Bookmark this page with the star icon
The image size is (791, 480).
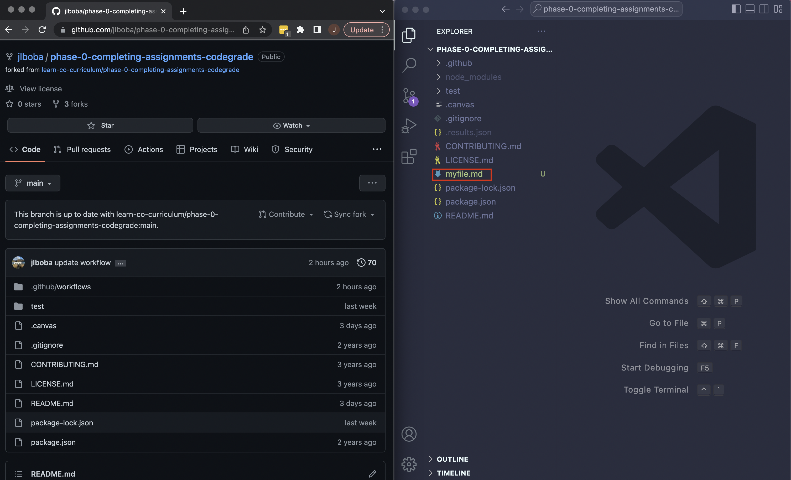point(263,30)
